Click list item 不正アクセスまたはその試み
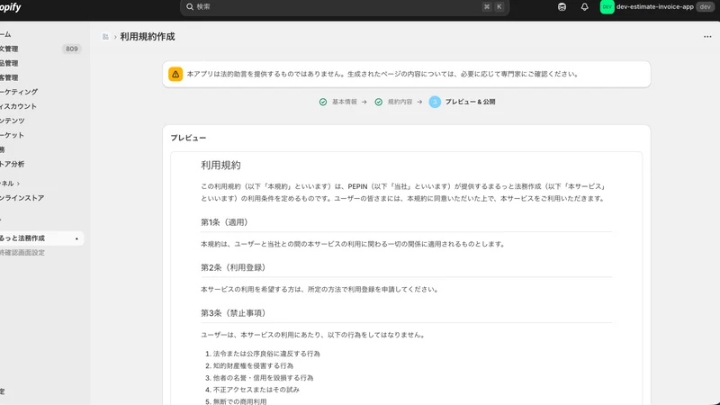The width and height of the screenshot is (720, 405). coord(256,390)
